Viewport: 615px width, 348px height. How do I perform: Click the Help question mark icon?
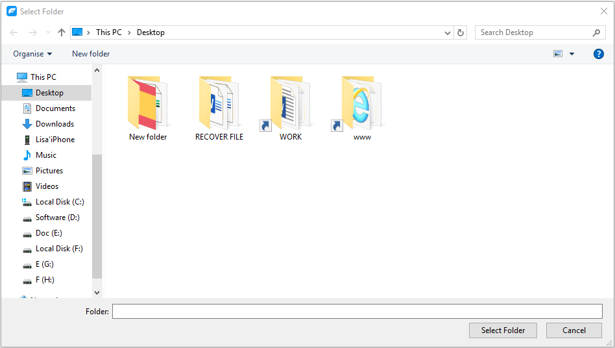click(x=599, y=54)
